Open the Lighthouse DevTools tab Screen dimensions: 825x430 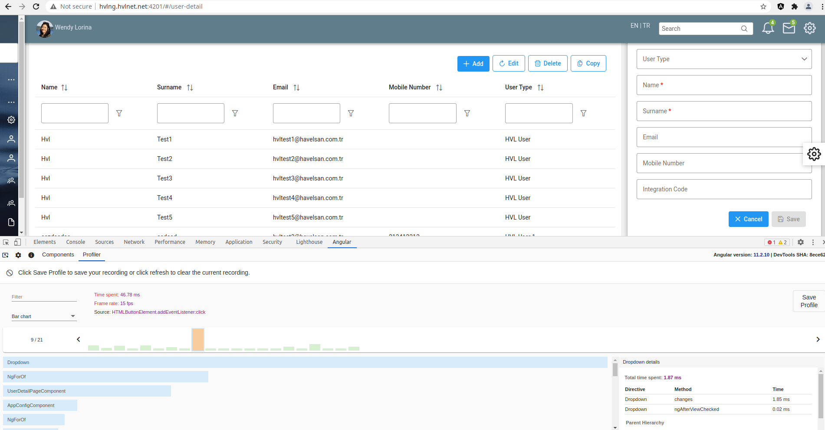tap(309, 242)
